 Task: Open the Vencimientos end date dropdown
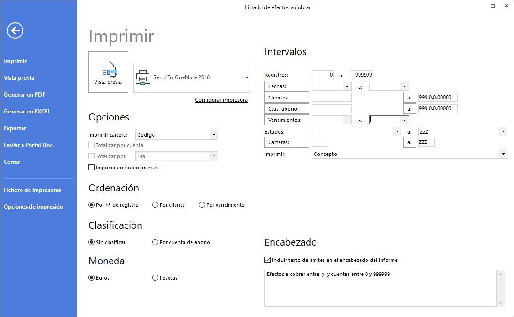(404, 120)
